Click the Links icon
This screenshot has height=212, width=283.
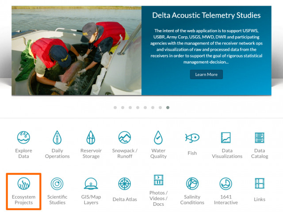(260, 183)
